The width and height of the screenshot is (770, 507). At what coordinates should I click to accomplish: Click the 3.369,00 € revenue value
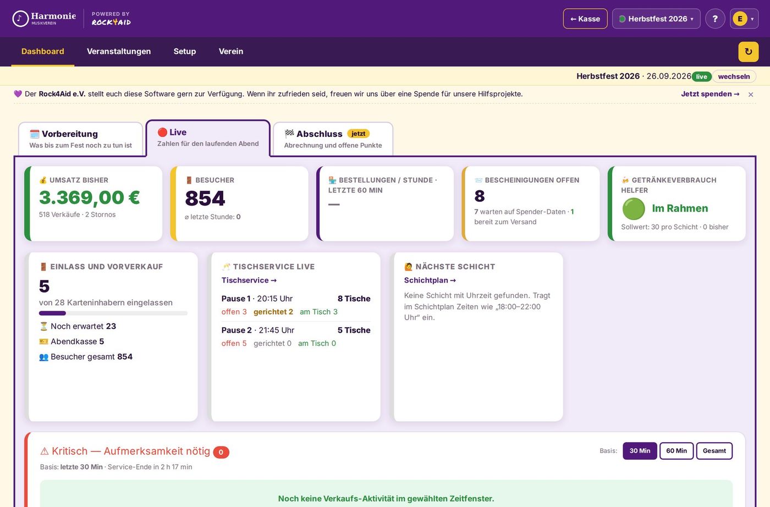click(x=90, y=197)
